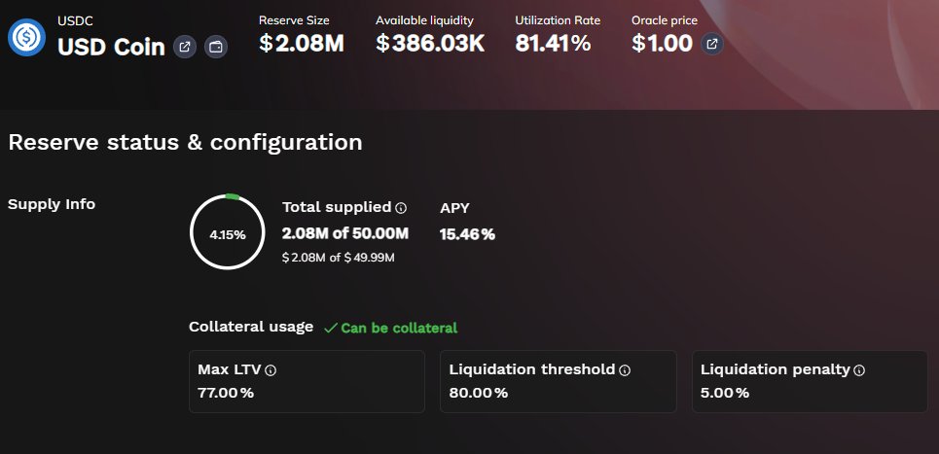Click the info icon beside Total supplied
The width and height of the screenshot is (939, 454).
click(x=401, y=208)
